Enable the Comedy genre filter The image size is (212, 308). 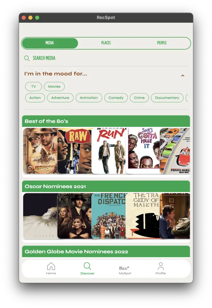click(x=116, y=98)
